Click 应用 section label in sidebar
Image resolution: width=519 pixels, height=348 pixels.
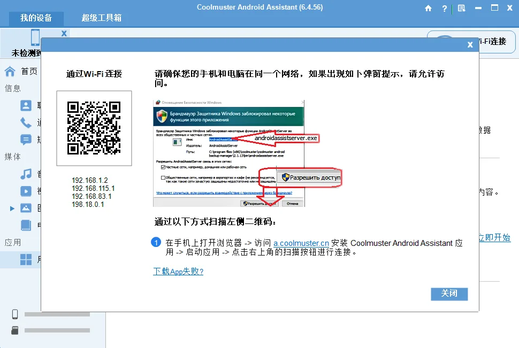point(13,243)
